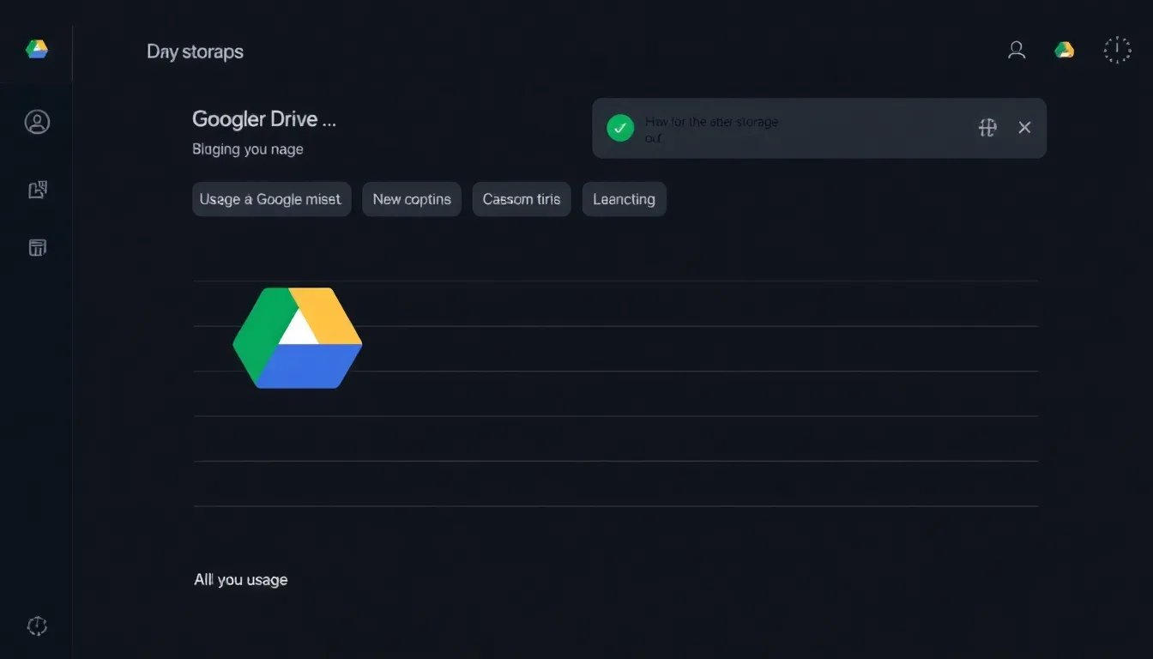Screen dimensions: 1153x659
Task: Click the green checkmark in the notification
Action: [x=620, y=128]
